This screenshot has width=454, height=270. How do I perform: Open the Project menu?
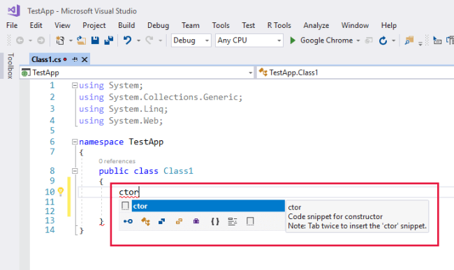point(94,25)
